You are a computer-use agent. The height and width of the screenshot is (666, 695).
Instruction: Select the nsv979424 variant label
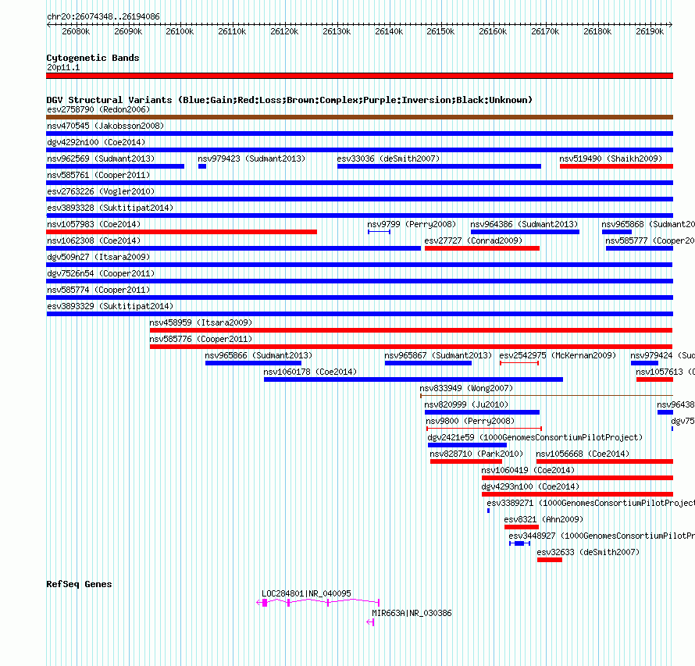coord(663,355)
